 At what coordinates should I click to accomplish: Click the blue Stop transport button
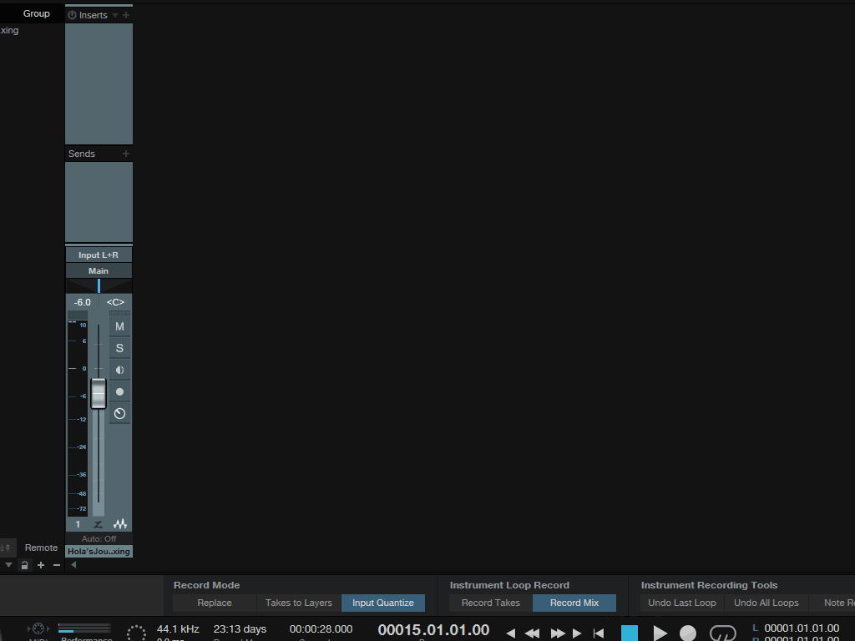coord(630,633)
